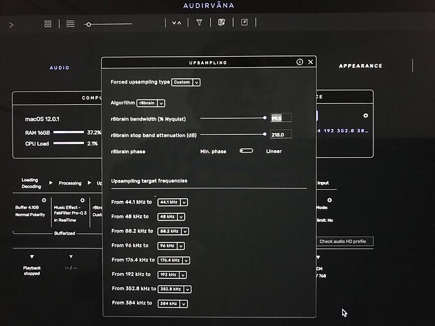Click the RAM 16GB usage bar
Screen dimensions: 435x326
click(x=69, y=132)
